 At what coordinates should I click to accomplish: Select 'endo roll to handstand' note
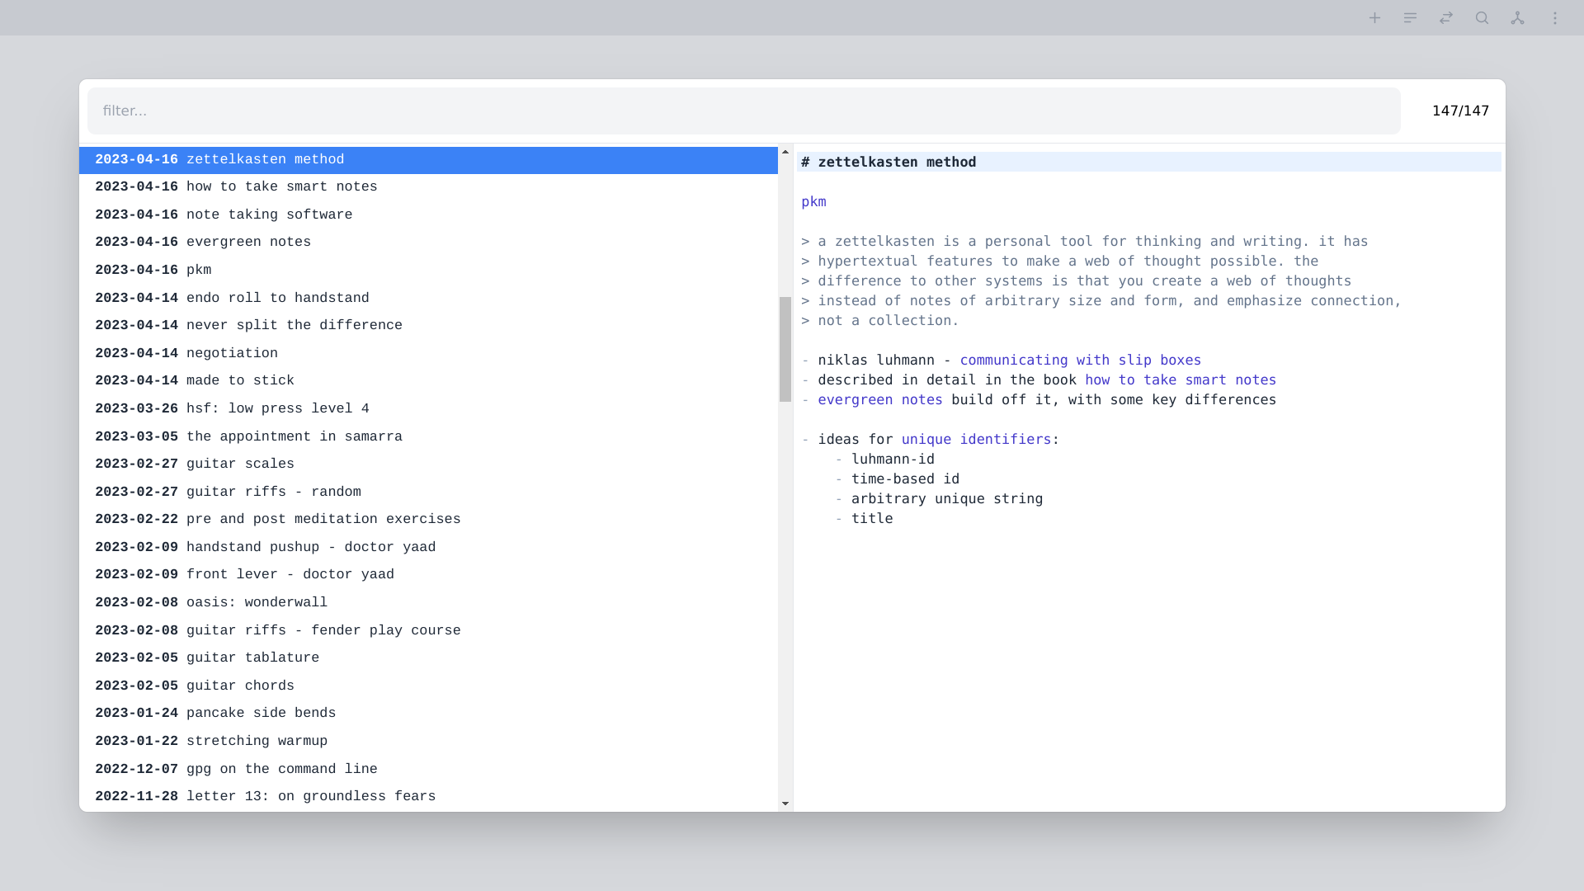tap(428, 299)
